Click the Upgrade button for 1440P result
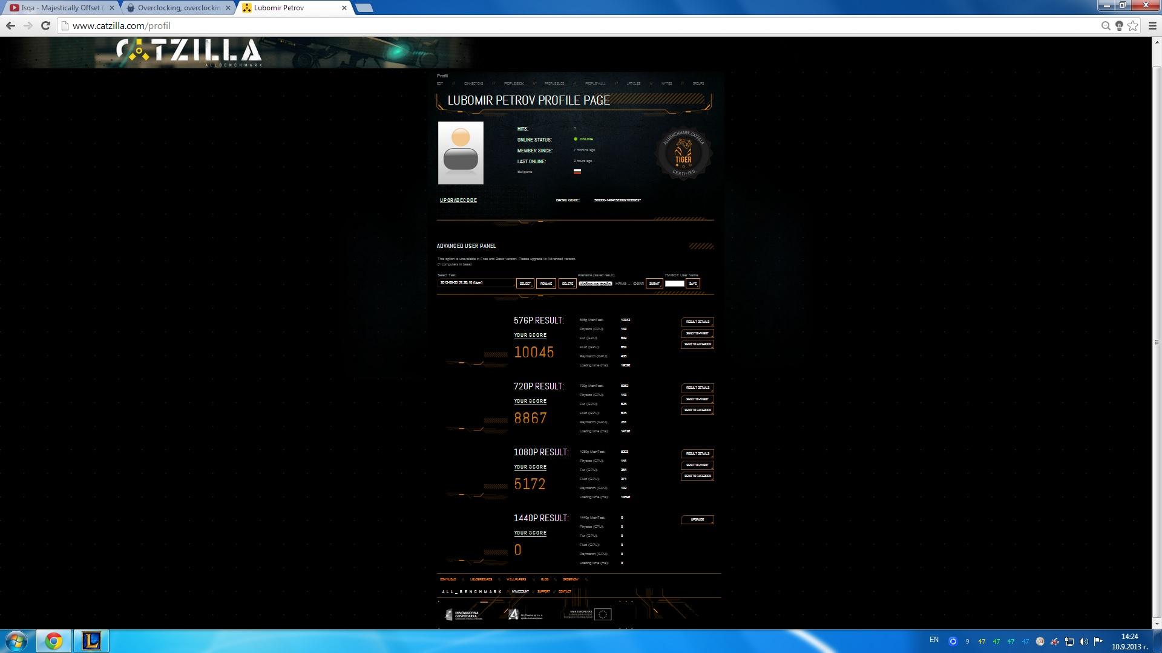 coord(697,519)
